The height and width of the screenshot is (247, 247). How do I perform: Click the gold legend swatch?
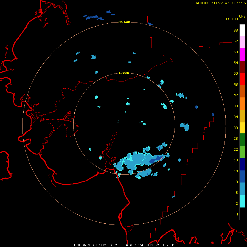tap(242, 116)
